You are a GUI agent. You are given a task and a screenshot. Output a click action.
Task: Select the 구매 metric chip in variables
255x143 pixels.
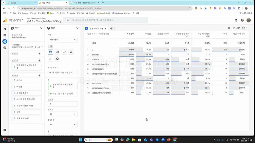point(27,112)
